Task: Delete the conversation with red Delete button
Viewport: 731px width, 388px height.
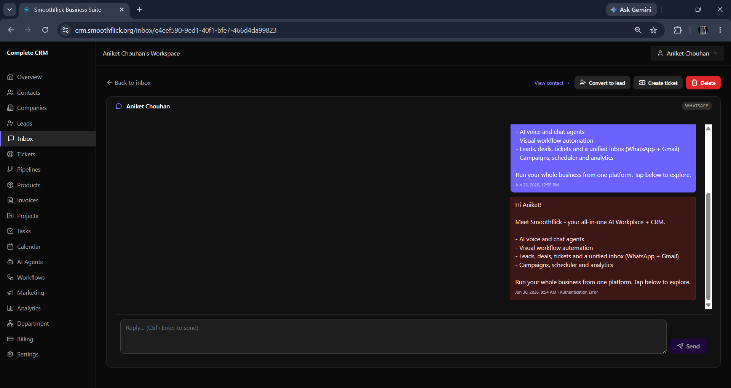Action: coord(703,83)
